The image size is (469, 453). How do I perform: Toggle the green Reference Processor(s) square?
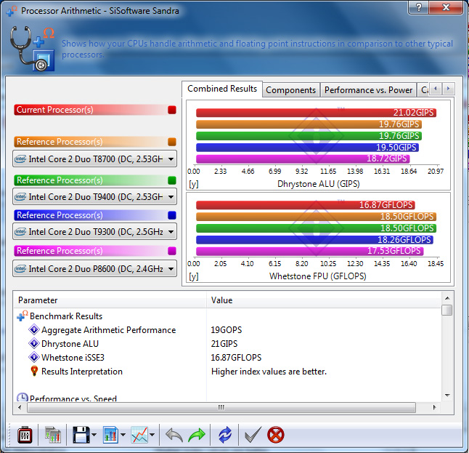click(172, 180)
